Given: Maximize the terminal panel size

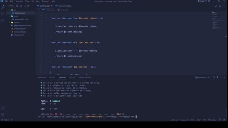Looking at the screenshot, I should pyautogui.click(x=221, y=78).
